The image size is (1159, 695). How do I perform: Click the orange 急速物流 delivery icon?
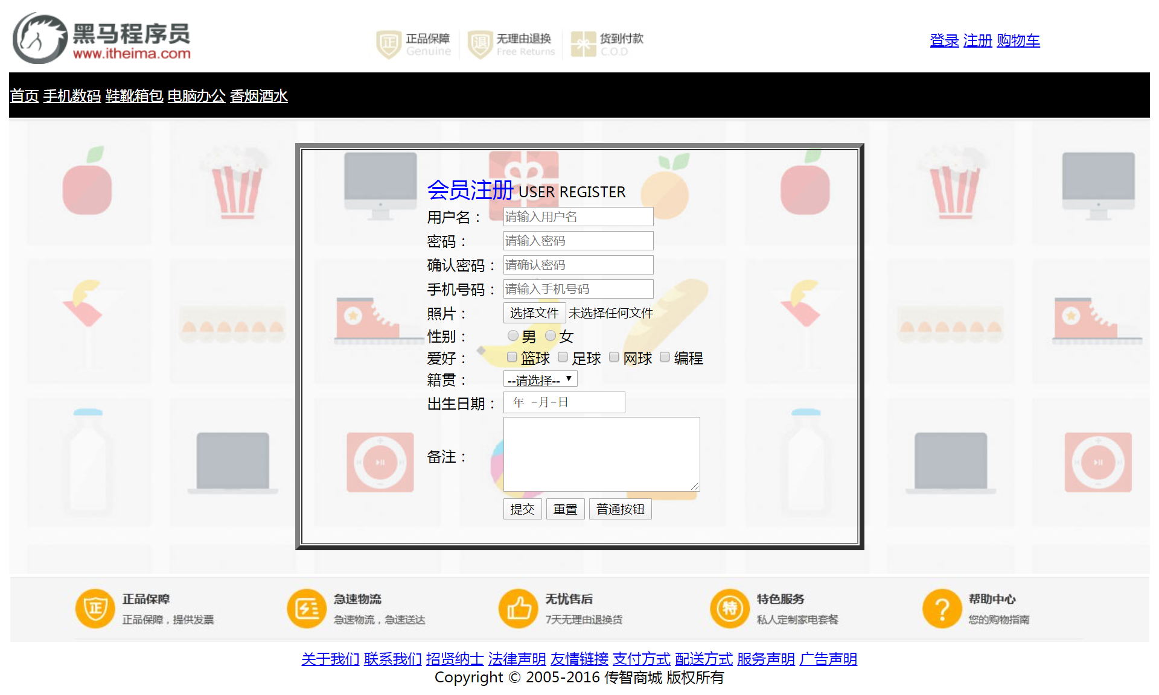307,608
